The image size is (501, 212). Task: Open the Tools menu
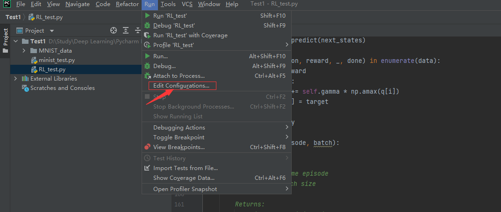[168, 4]
